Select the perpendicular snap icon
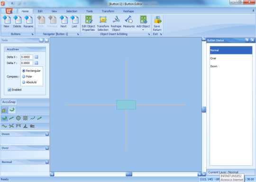This screenshot has width=256, height=182. click(25, 126)
